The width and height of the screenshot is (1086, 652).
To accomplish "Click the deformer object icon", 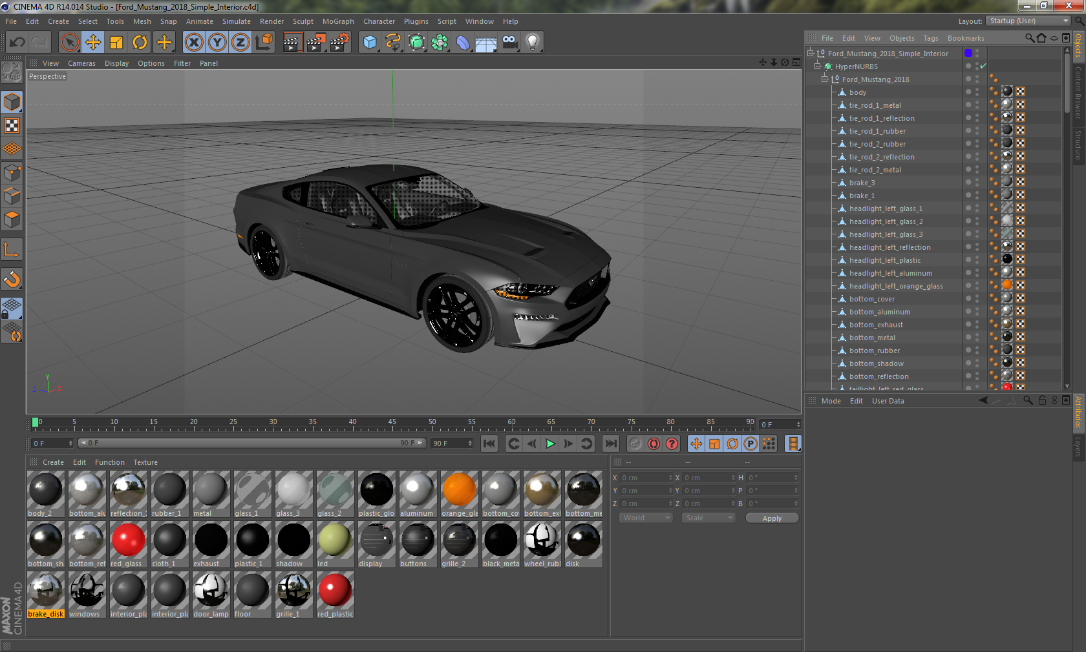I will pos(463,43).
